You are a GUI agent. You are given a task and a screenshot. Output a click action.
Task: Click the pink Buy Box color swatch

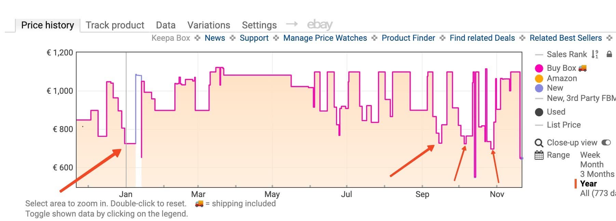(x=539, y=68)
